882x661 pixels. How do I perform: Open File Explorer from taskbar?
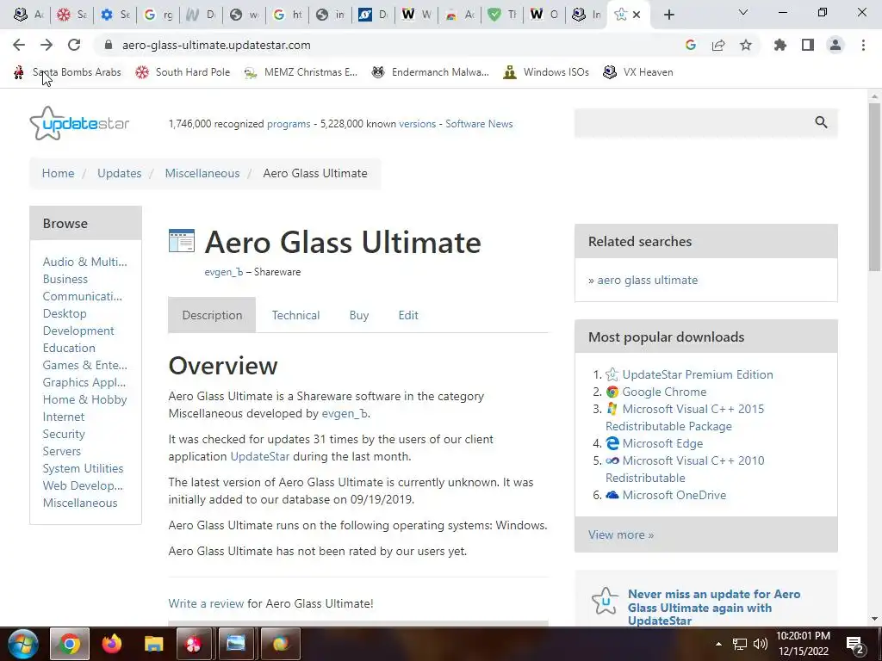click(153, 644)
